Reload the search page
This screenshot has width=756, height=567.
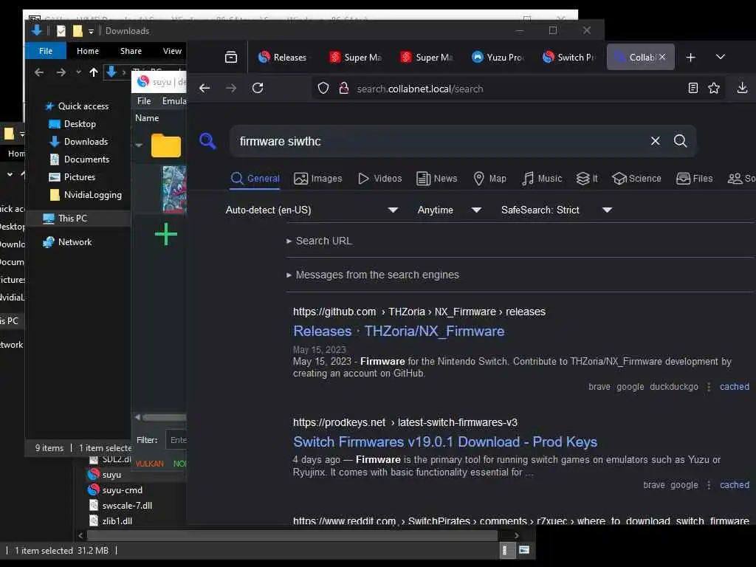[x=258, y=88]
